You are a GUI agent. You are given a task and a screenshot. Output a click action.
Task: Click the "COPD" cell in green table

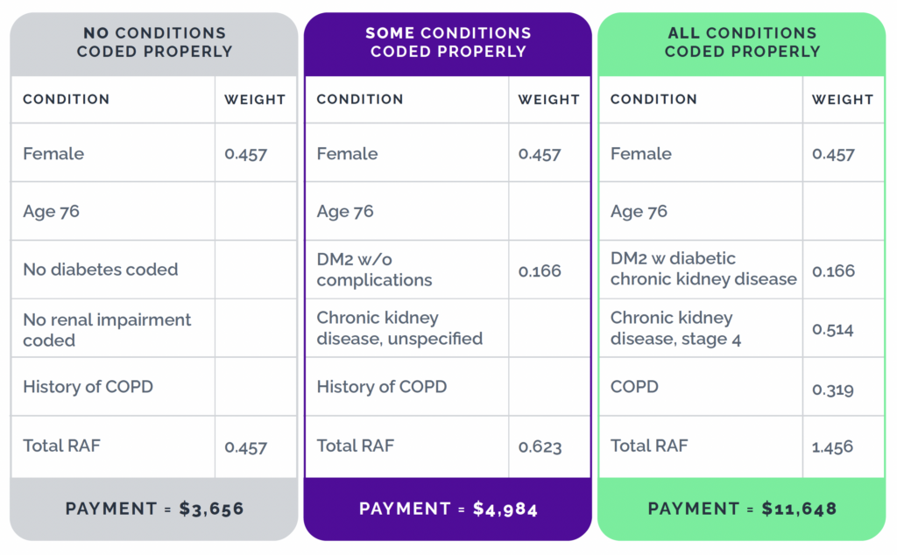pos(634,387)
